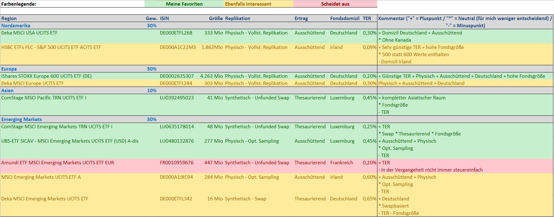Select iShares STOXX Europe 600 fund name

(46, 76)
